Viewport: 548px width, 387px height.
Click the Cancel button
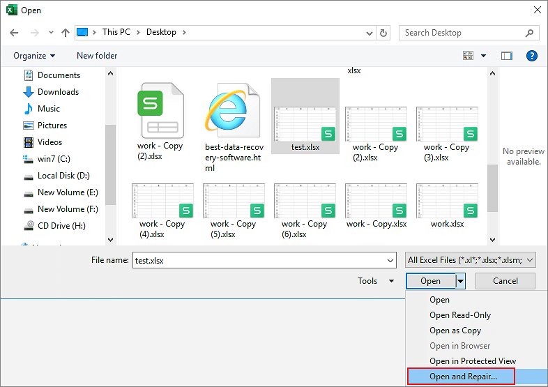[x=505, y=281]
